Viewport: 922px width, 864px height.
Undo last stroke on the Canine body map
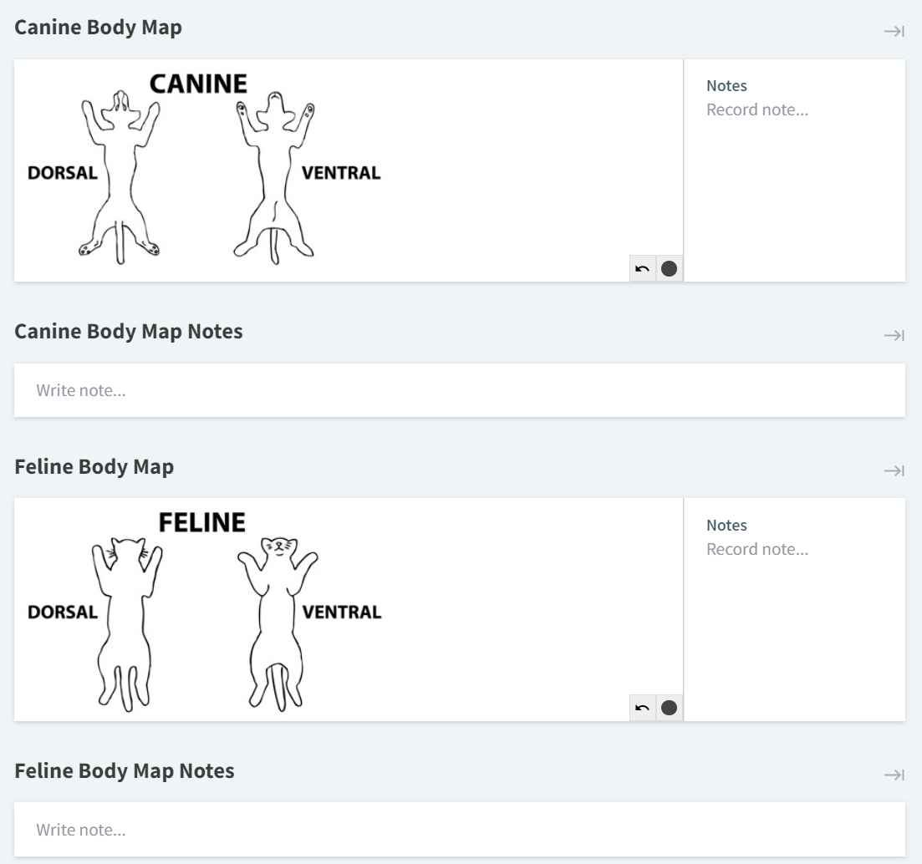tap(642, 268)
